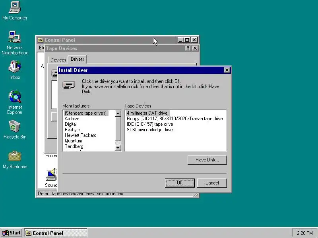Image resolution: width=318 pixels, height=238 pixels.
Task: Open the Start menu
Action: [12, 233]
